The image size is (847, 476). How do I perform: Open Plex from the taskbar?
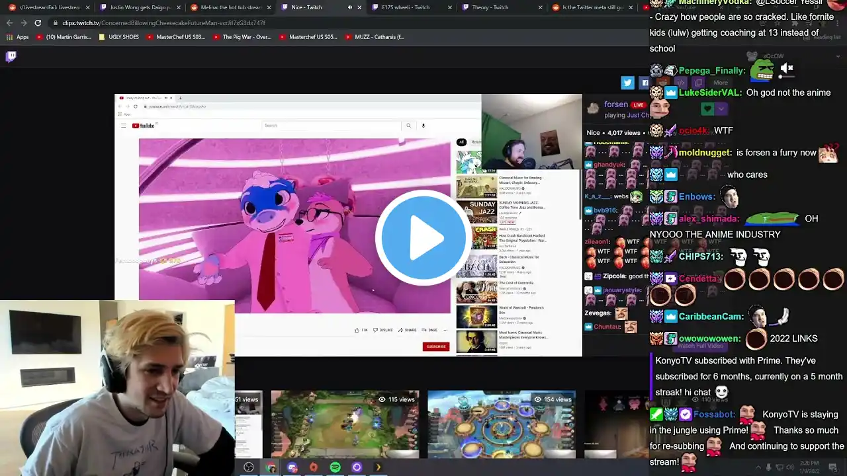(x=379, y=467)
